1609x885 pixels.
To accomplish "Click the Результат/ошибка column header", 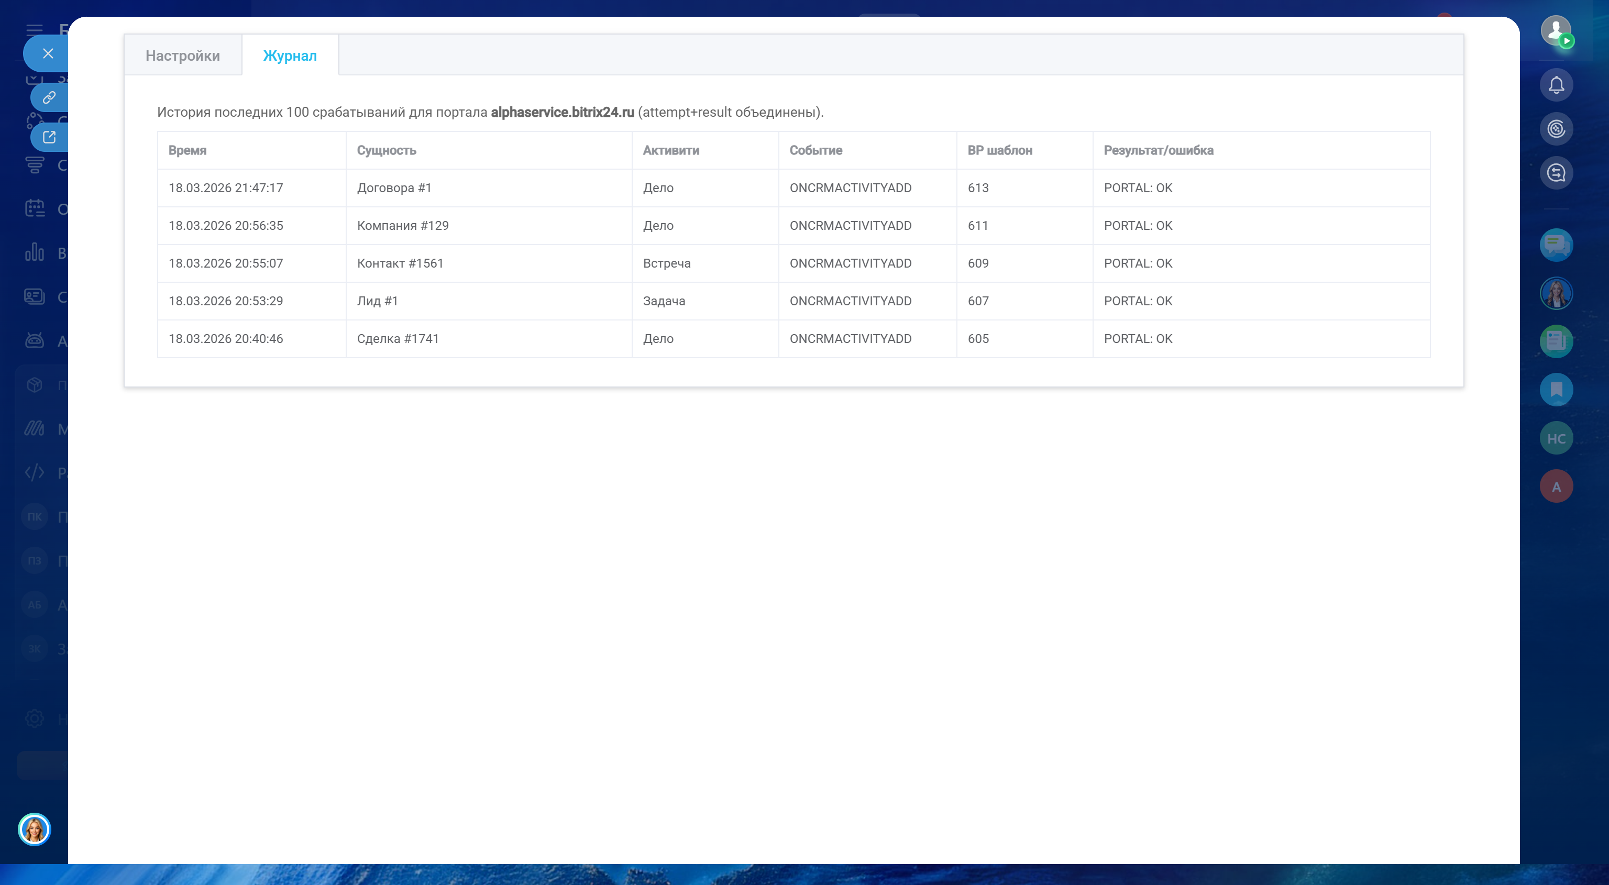I will (1158, 150).
